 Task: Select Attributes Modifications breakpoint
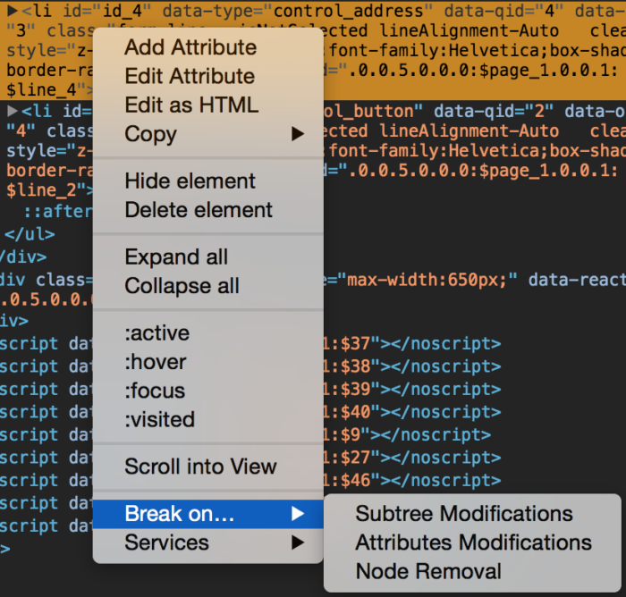tap(473, 542)
